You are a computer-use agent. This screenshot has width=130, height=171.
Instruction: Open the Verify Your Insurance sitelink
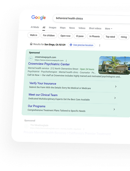[x=43, y=83]
